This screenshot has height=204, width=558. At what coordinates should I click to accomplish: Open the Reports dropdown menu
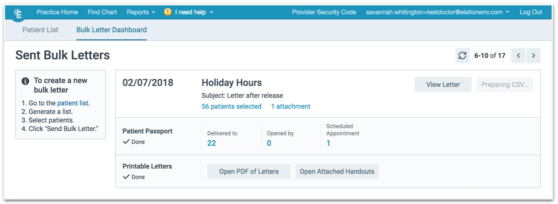pyautogui.click(x=141, y=12)
